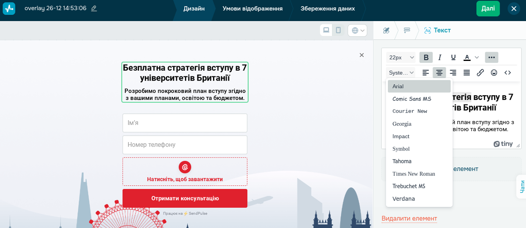Open the source code view

pos(508,73)
